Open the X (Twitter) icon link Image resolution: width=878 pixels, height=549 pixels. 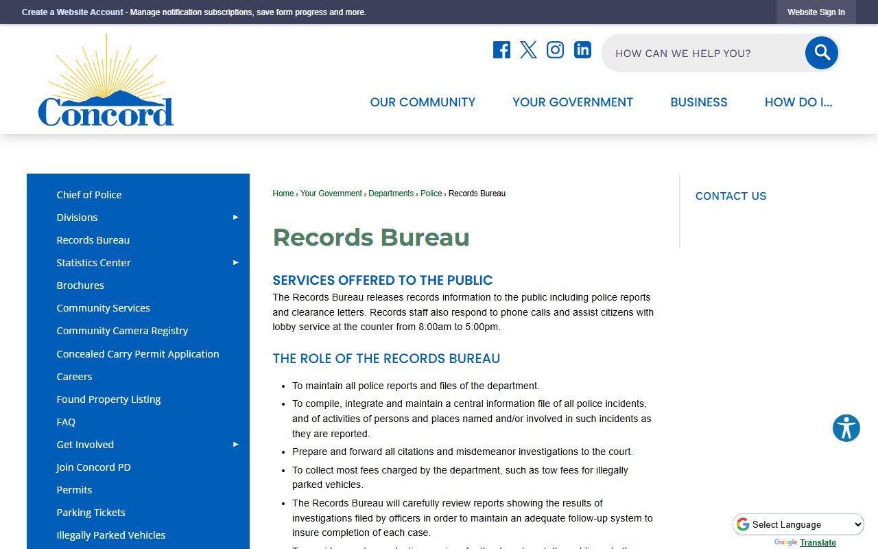point(528,49)
